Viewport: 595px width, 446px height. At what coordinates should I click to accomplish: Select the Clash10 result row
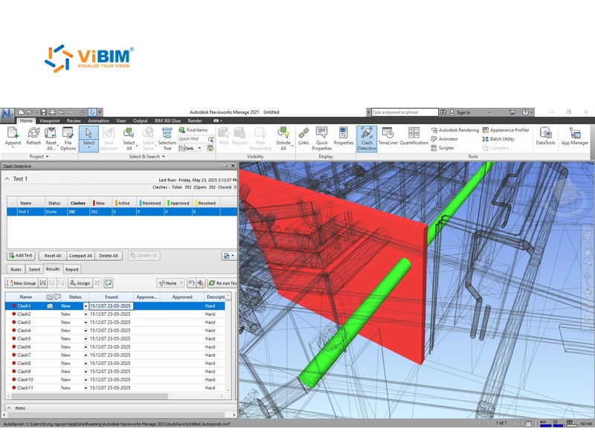[x=115, y=380]
